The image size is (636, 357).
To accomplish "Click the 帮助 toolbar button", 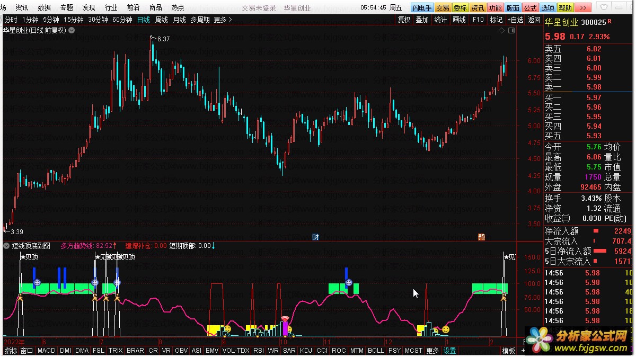I will tap(565, 8).
